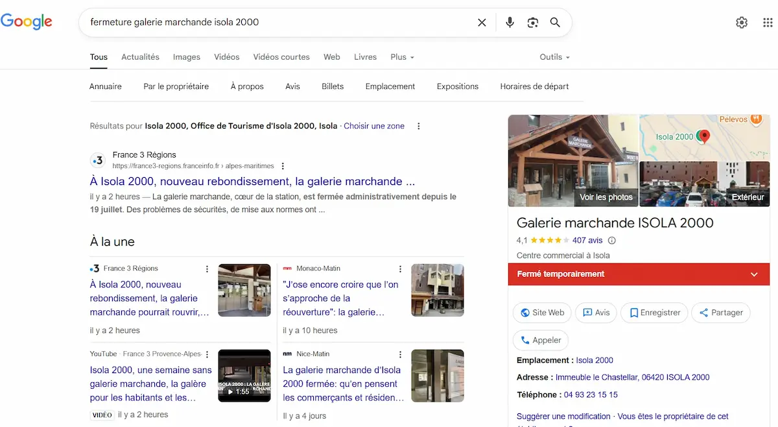This screenshot has height=427, width=778.
Task: Click the Site Web button
Action: 543,313
